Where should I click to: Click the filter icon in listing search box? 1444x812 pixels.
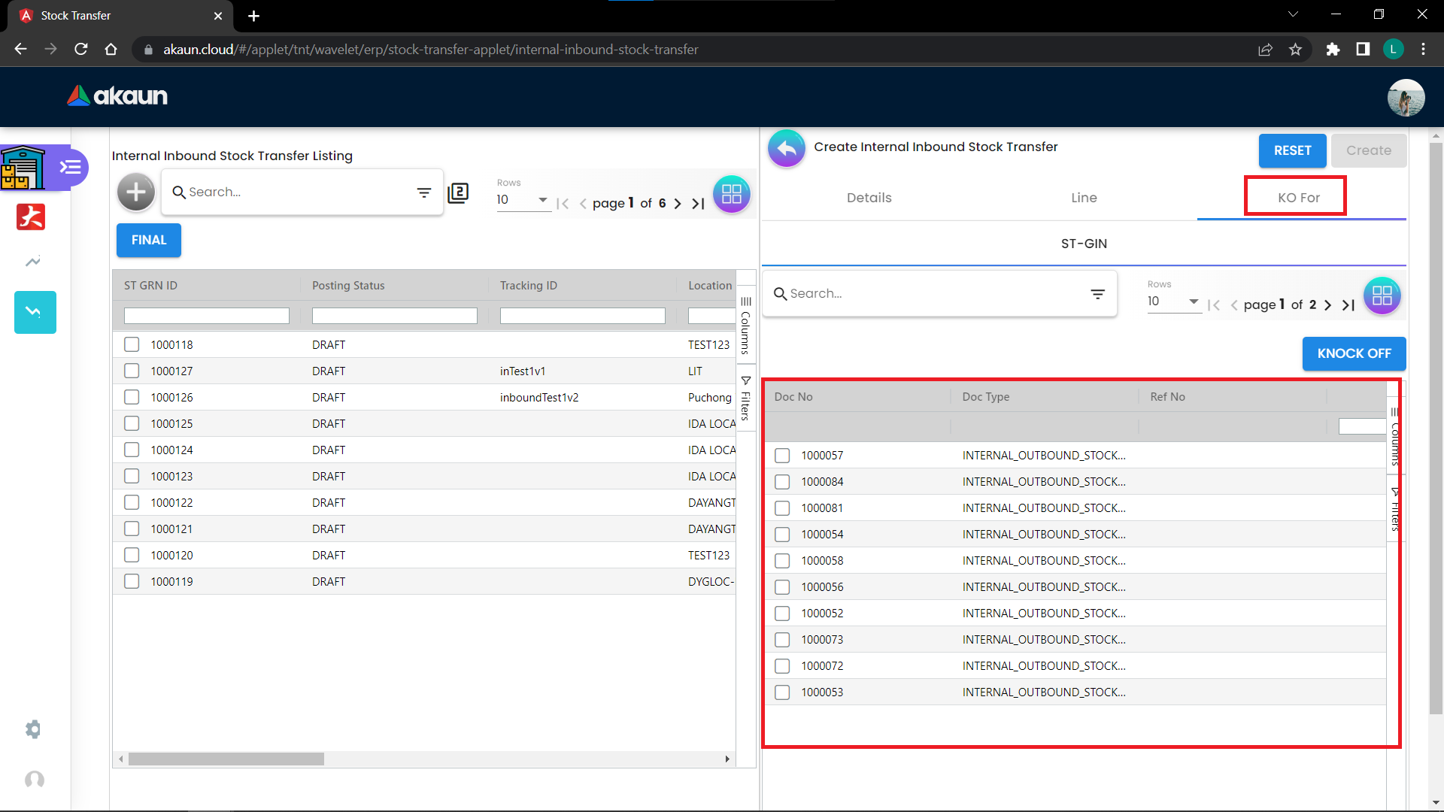click(424, 192)
